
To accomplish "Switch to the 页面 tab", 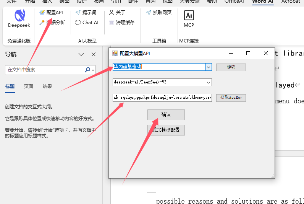I will click(29, 86).
